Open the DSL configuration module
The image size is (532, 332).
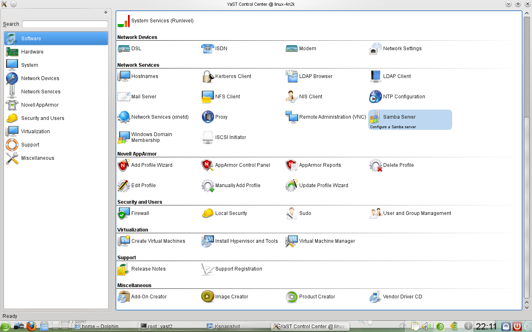coord(129,49)
